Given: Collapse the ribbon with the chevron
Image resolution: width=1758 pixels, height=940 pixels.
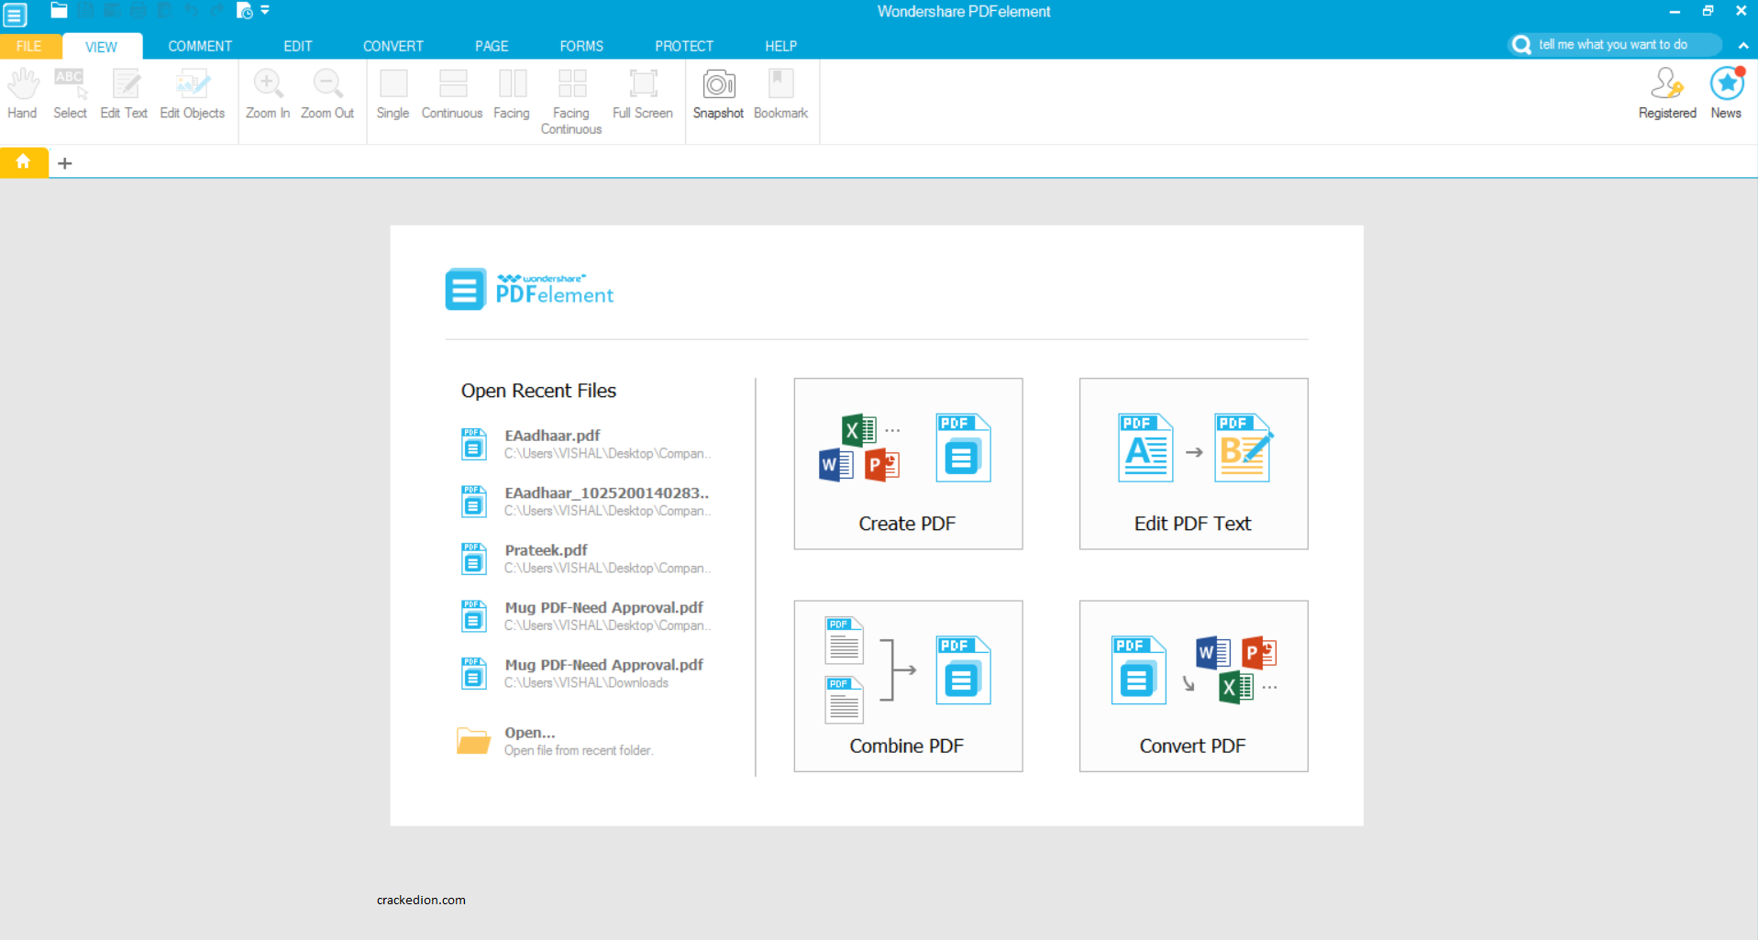Looking at the screenshot, I should 1742,45.
